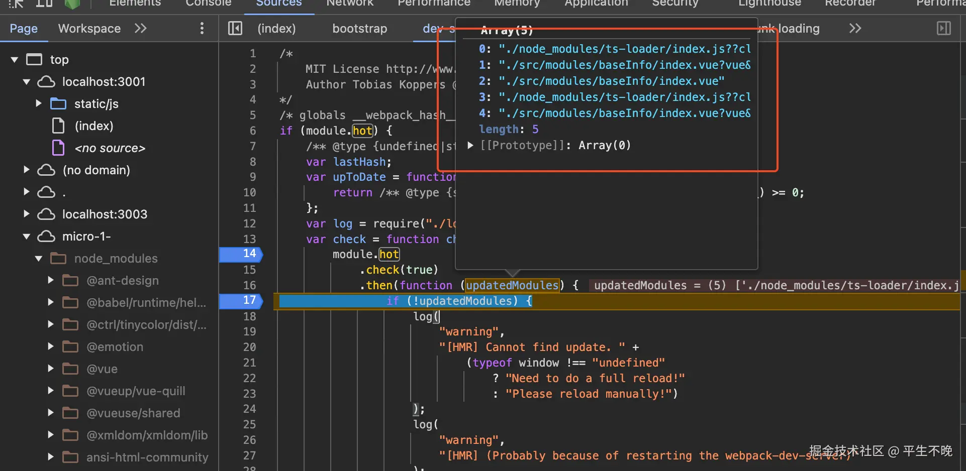Set a breakpoint on line 25
The width and height of the screenshot is (966, 471).
tap(249, 424)
